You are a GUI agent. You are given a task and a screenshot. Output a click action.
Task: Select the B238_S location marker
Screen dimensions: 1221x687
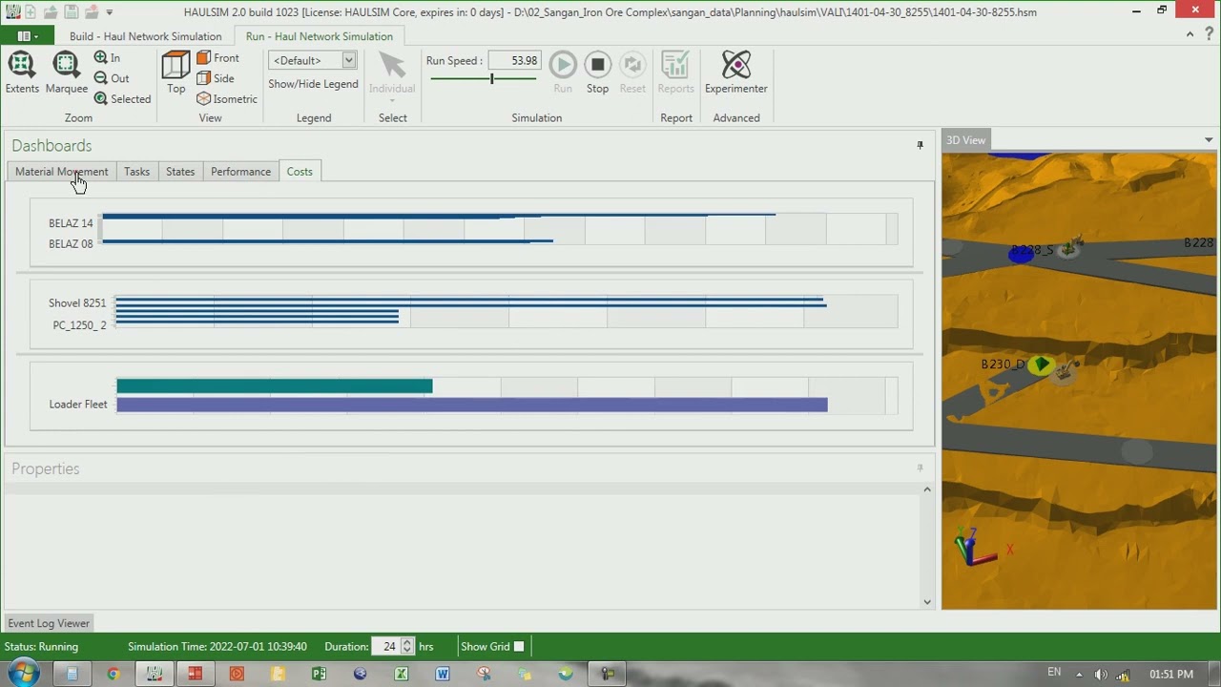1022,253
